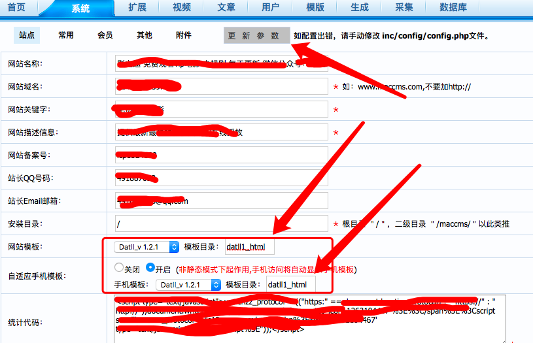Go to the 生成 tab
The width and height of the screenshot is (533, 343).
[x=359, y=7]
